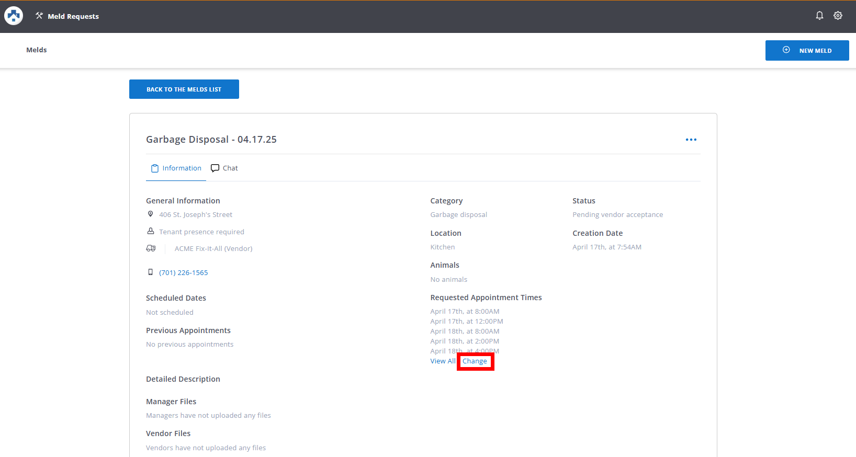Click the vendor truck icon
Image resolution: width=856 pixels, height=457 pixels.
[151, 248]
